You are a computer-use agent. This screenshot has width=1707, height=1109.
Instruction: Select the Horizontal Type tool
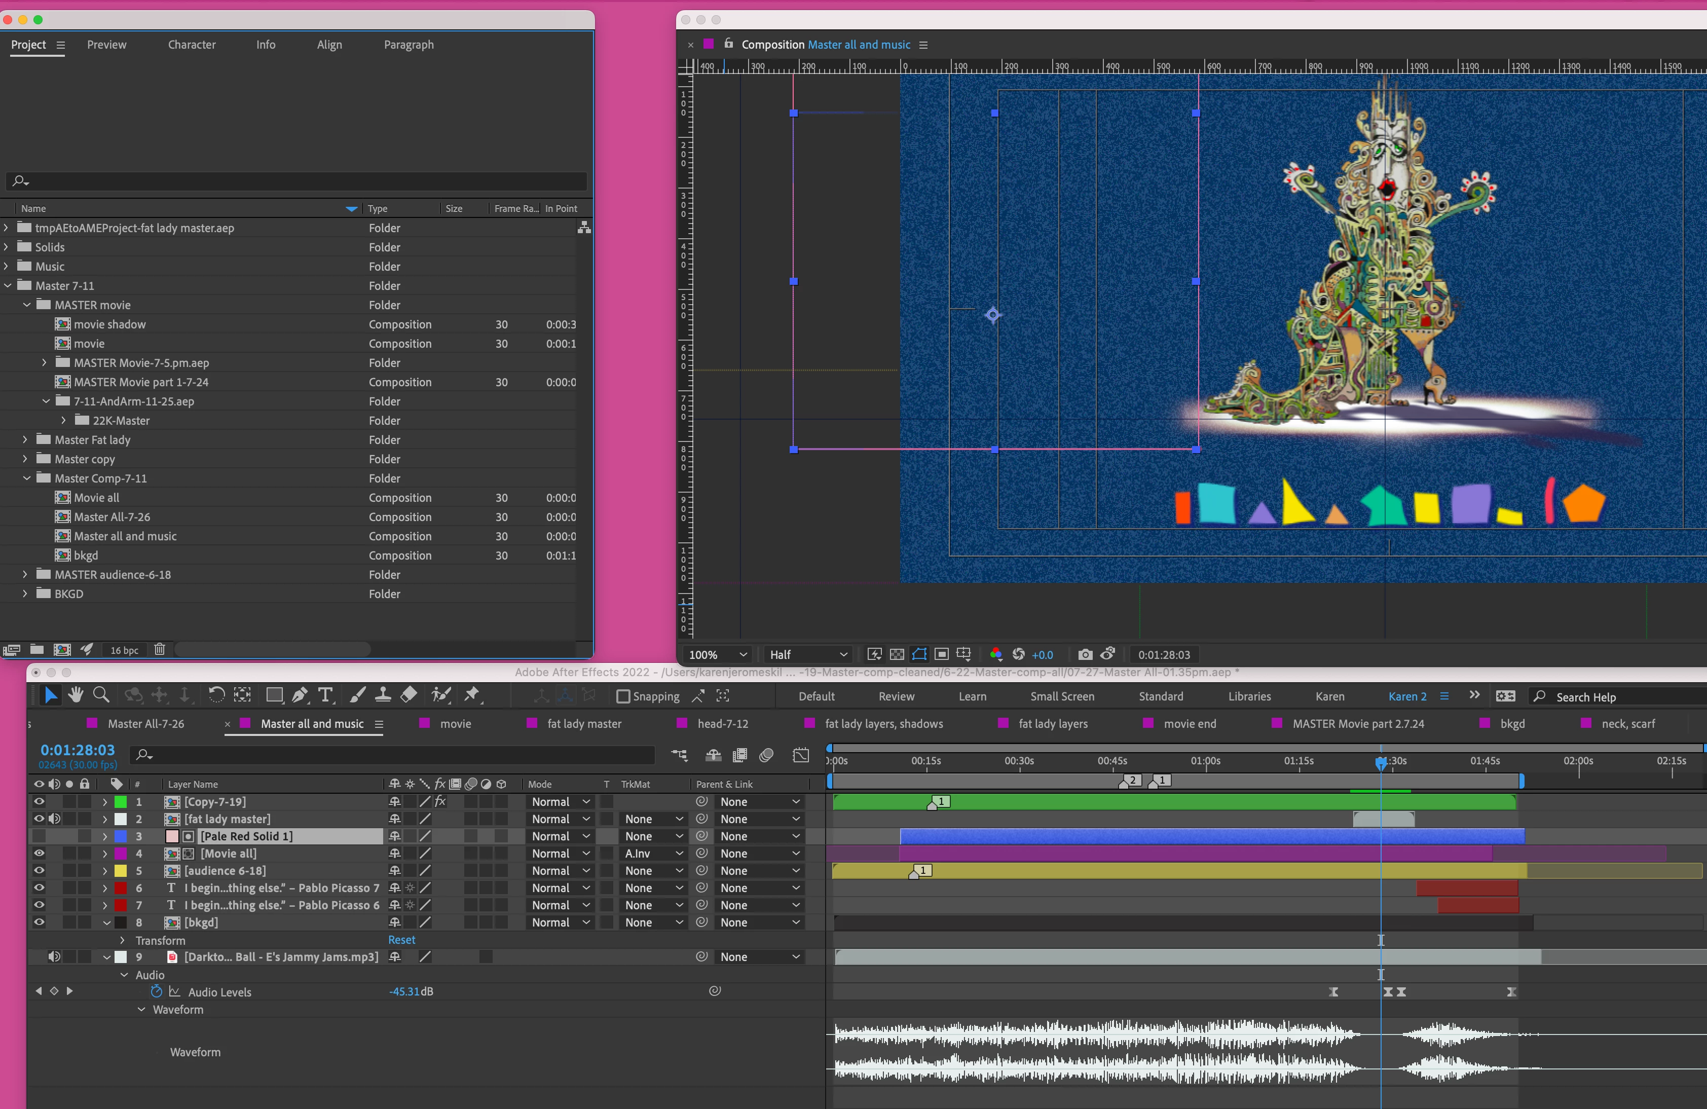coord(325,695)
